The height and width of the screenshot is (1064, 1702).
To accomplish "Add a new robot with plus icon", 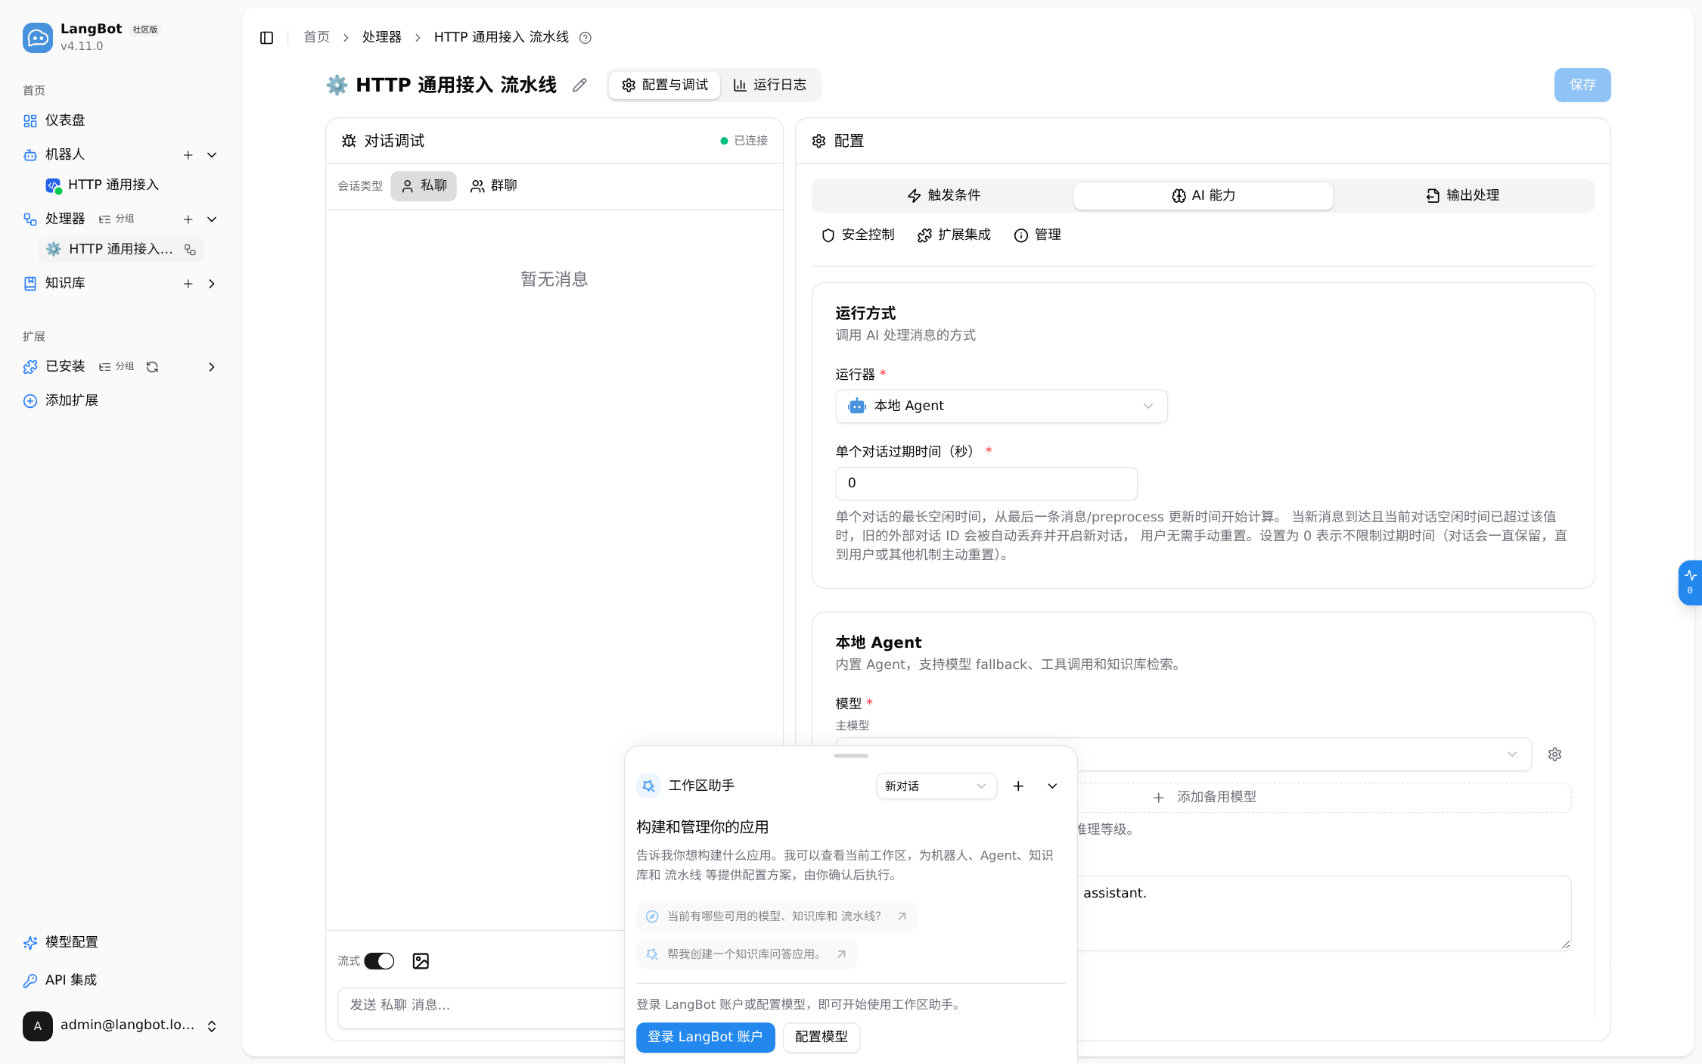I will coord(188,155).
